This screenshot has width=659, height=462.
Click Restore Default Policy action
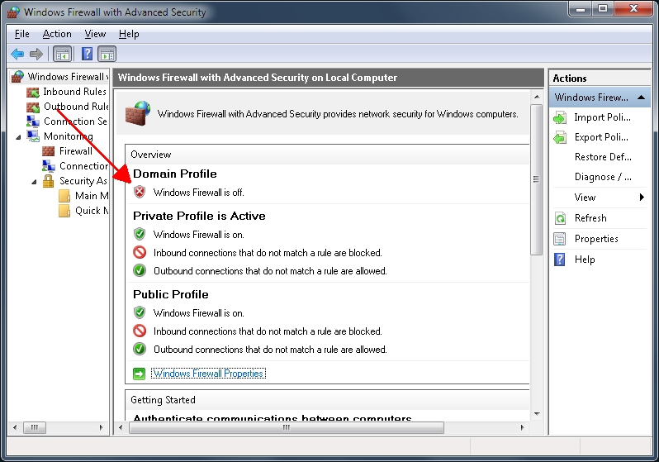[603, 157]
